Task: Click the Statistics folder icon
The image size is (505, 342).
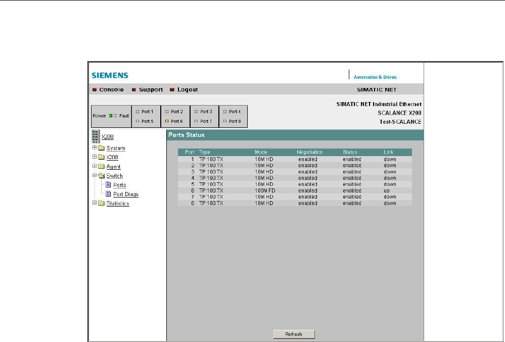Action: coord(102,204)
